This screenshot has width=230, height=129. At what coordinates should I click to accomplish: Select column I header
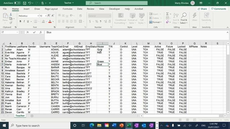(102, 43)
